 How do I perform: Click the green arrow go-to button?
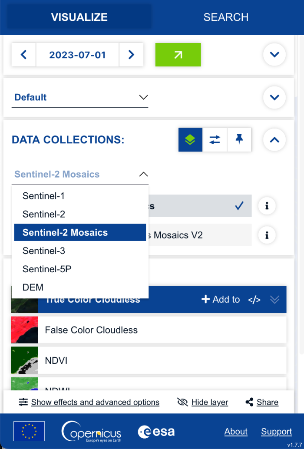pyautogui.click(x=178, y=55)
